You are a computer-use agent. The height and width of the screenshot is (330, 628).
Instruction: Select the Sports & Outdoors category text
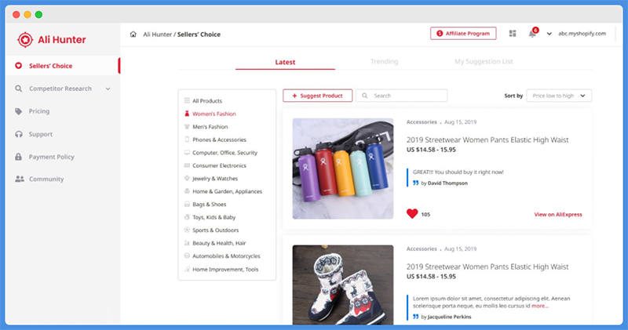point(215,230)
